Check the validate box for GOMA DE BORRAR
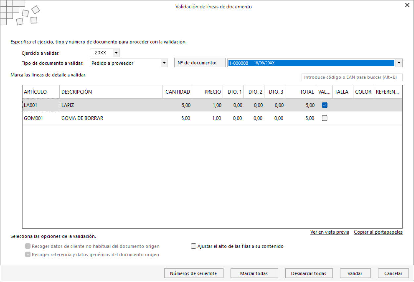 click(325, 118)
